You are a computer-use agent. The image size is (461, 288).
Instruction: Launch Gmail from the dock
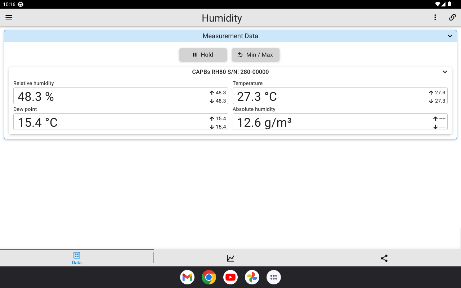tap(187, 277)
